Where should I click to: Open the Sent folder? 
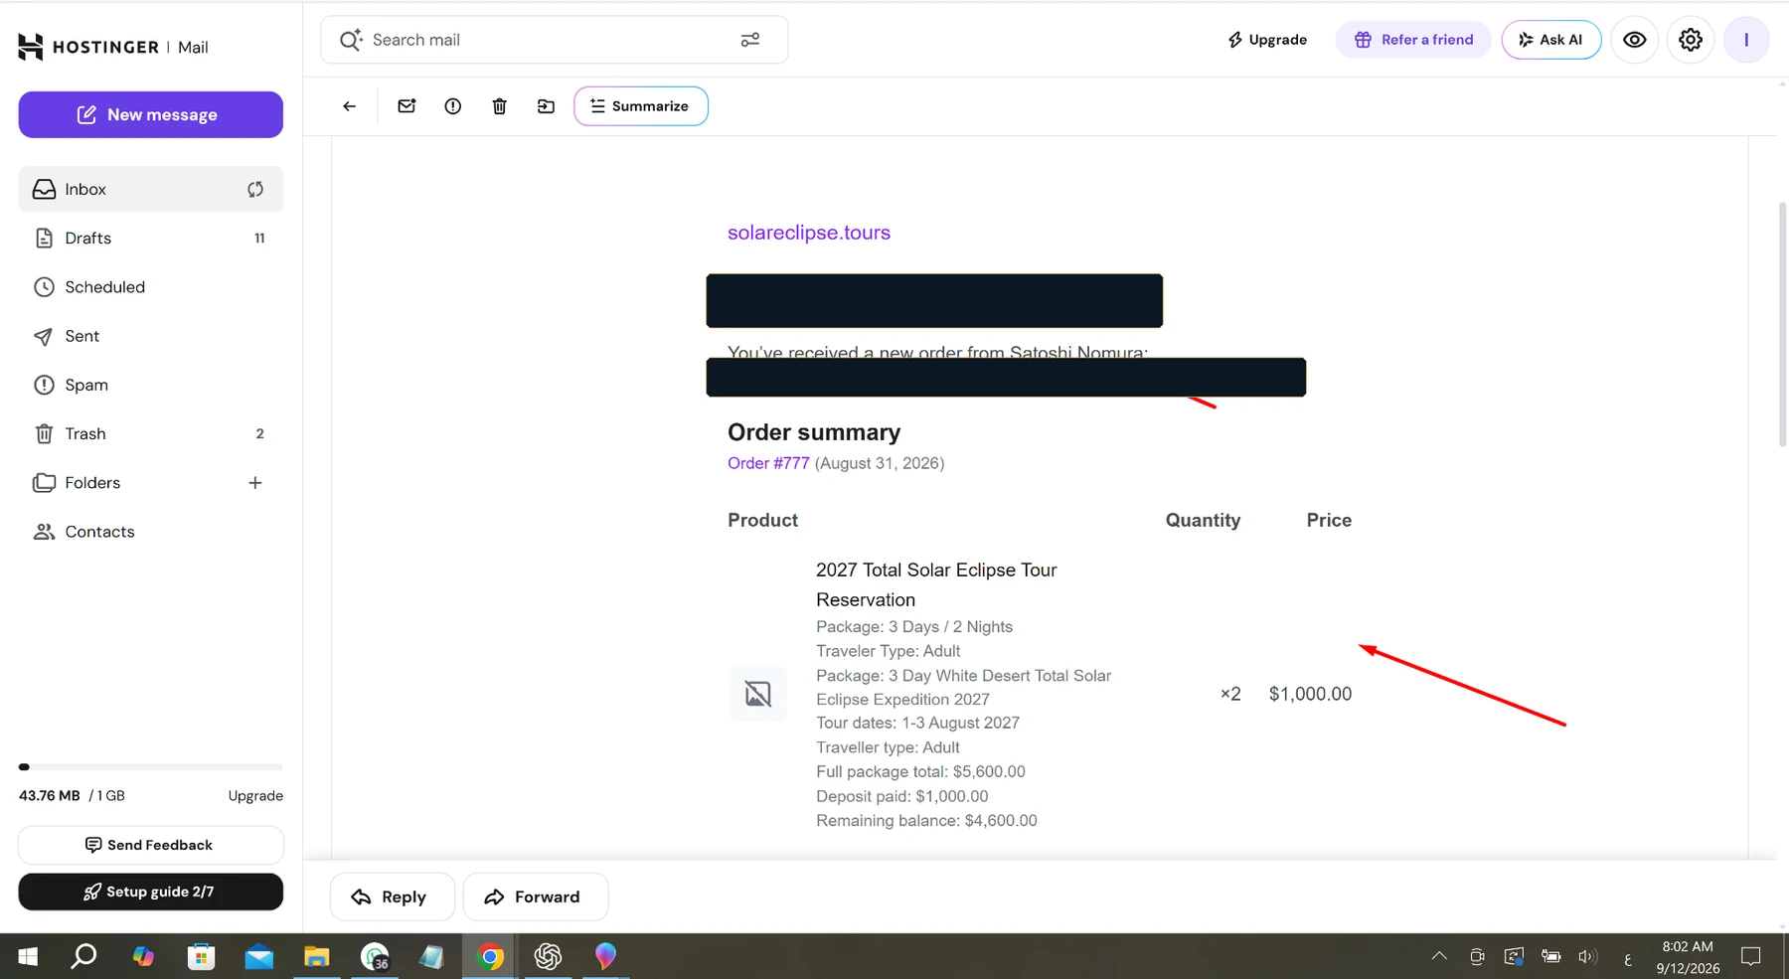pos(151,336)
